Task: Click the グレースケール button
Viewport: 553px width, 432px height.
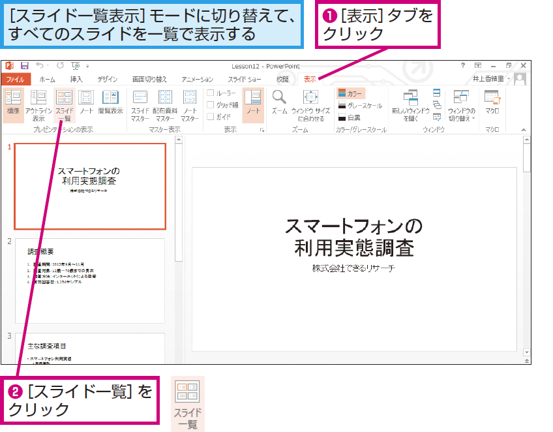Action: tap(360, 105)
